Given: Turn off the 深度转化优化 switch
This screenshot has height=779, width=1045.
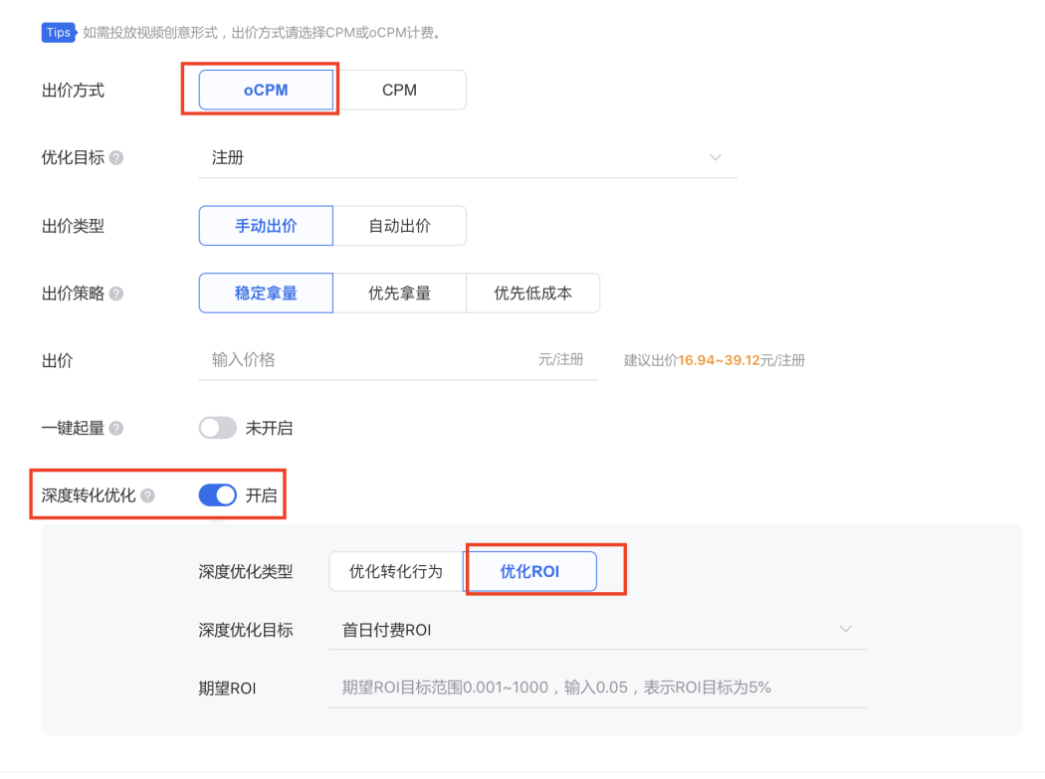Looking at the screenshot, I should click(217, 495).
